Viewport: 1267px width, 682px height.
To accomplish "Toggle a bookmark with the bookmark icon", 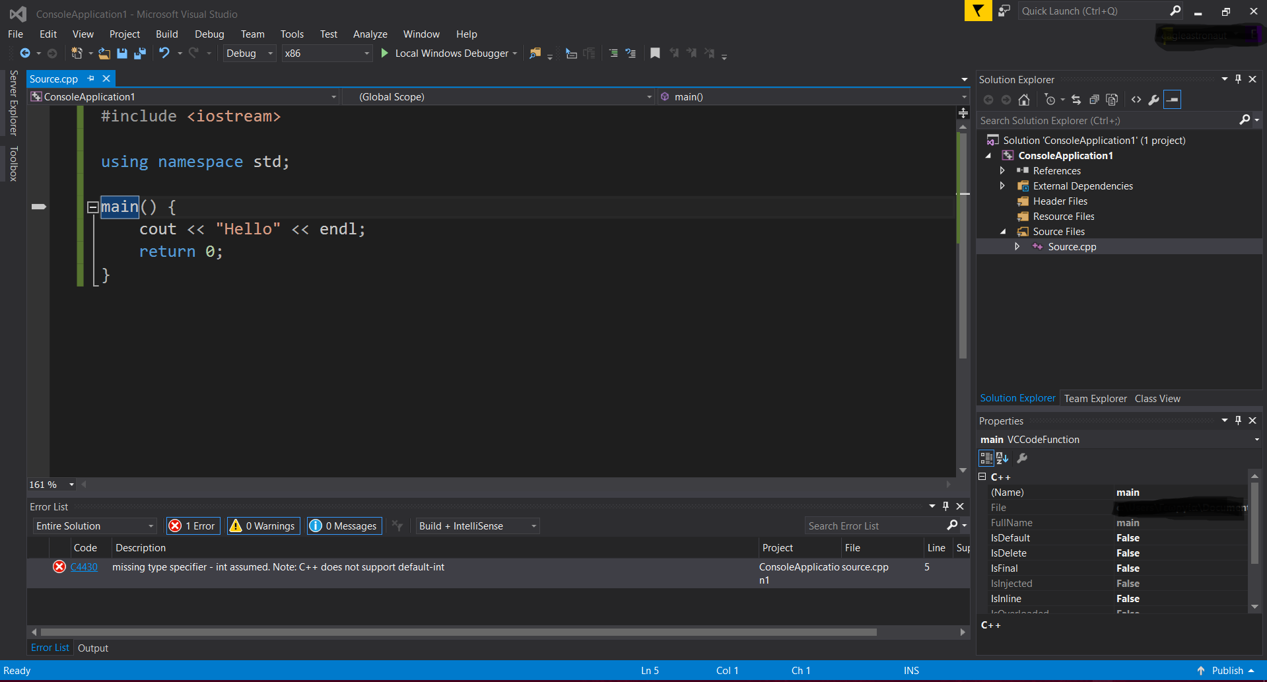I will [x=655, y=53].
